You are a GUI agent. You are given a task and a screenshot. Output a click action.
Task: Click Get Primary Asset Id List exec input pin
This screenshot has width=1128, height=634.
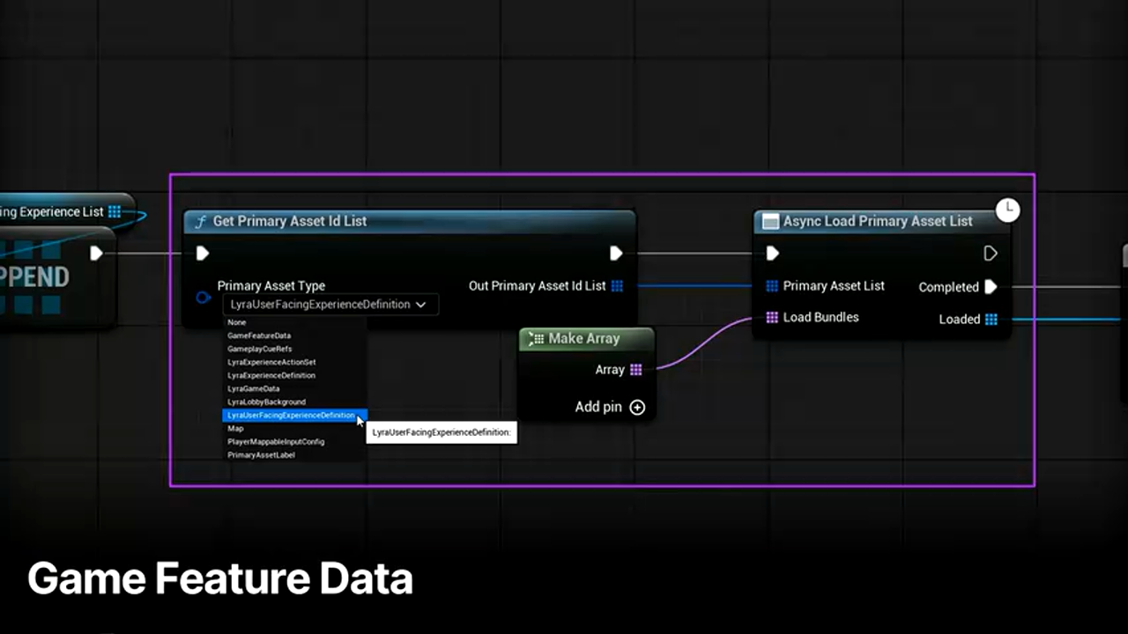[x=203, y=254]
